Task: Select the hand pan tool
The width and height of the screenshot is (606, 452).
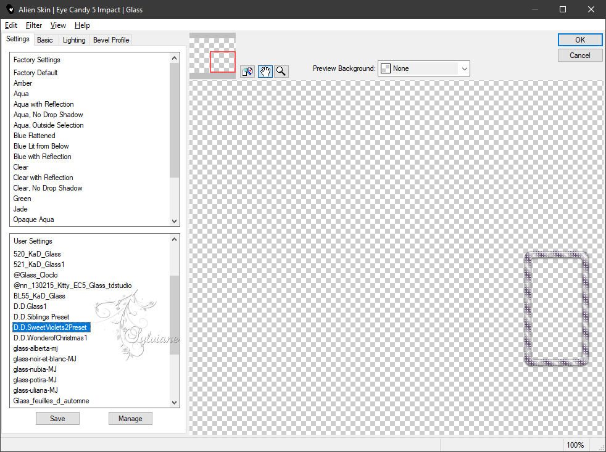Action: (265, 72)
